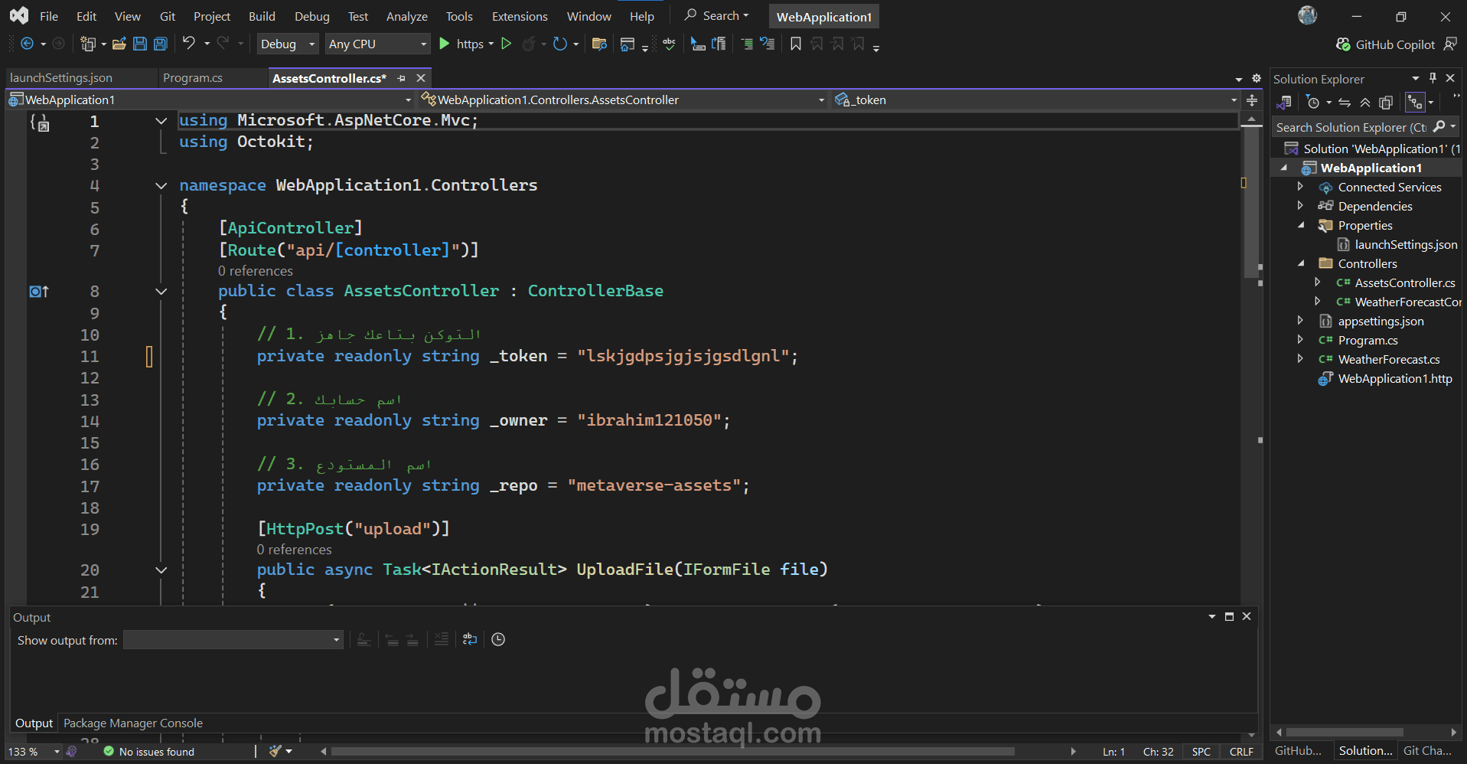Select appsettings.json in Solution Explorer

[x=1381, y=321]
